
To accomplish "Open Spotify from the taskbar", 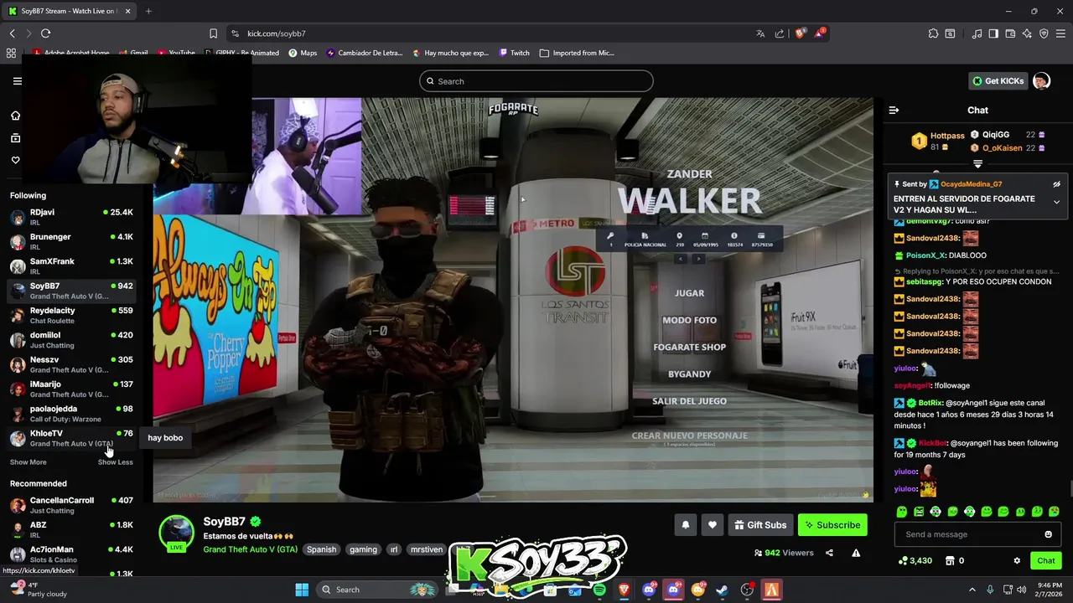I will 599,590.
